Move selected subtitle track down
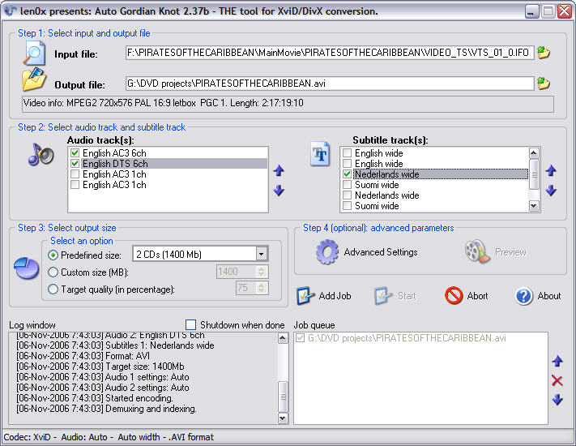This screenshot has height=446, width=576. [x=551, y=190]
